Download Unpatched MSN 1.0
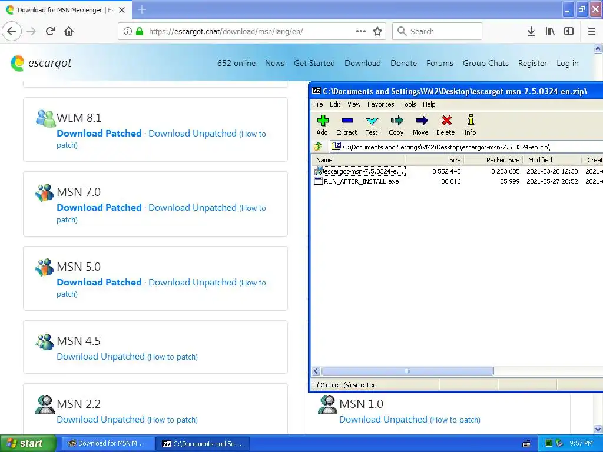 pos(383,419)
